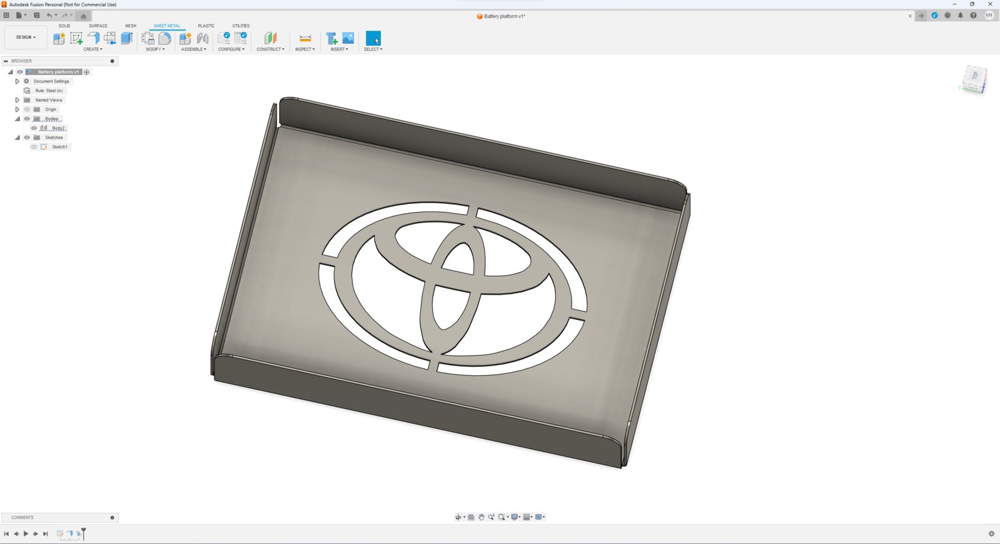The height and width of the screenshot is (544, 1000).
Task: Open the Help question mark icon
Action: (x=973, y=16)
